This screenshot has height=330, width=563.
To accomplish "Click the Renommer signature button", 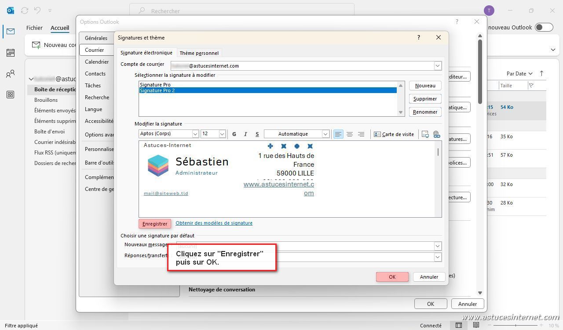I will [x=425, y=112].
